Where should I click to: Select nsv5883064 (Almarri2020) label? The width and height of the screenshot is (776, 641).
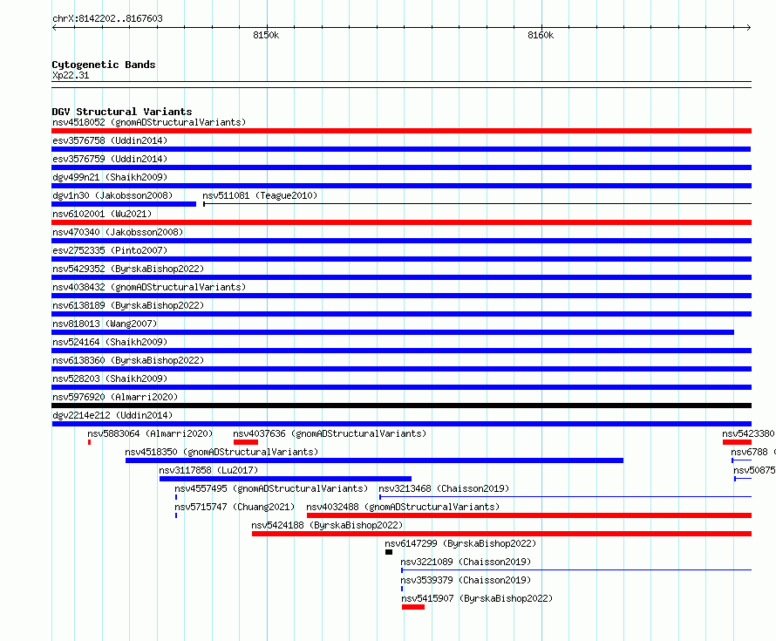click(x=150, y=433)
